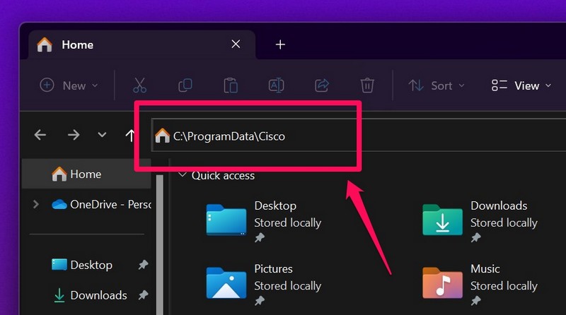Image resolution: width=566 pixels, height=315 pixels.
Task: Click the Share icon in toolbar
Action: (322, 85)
